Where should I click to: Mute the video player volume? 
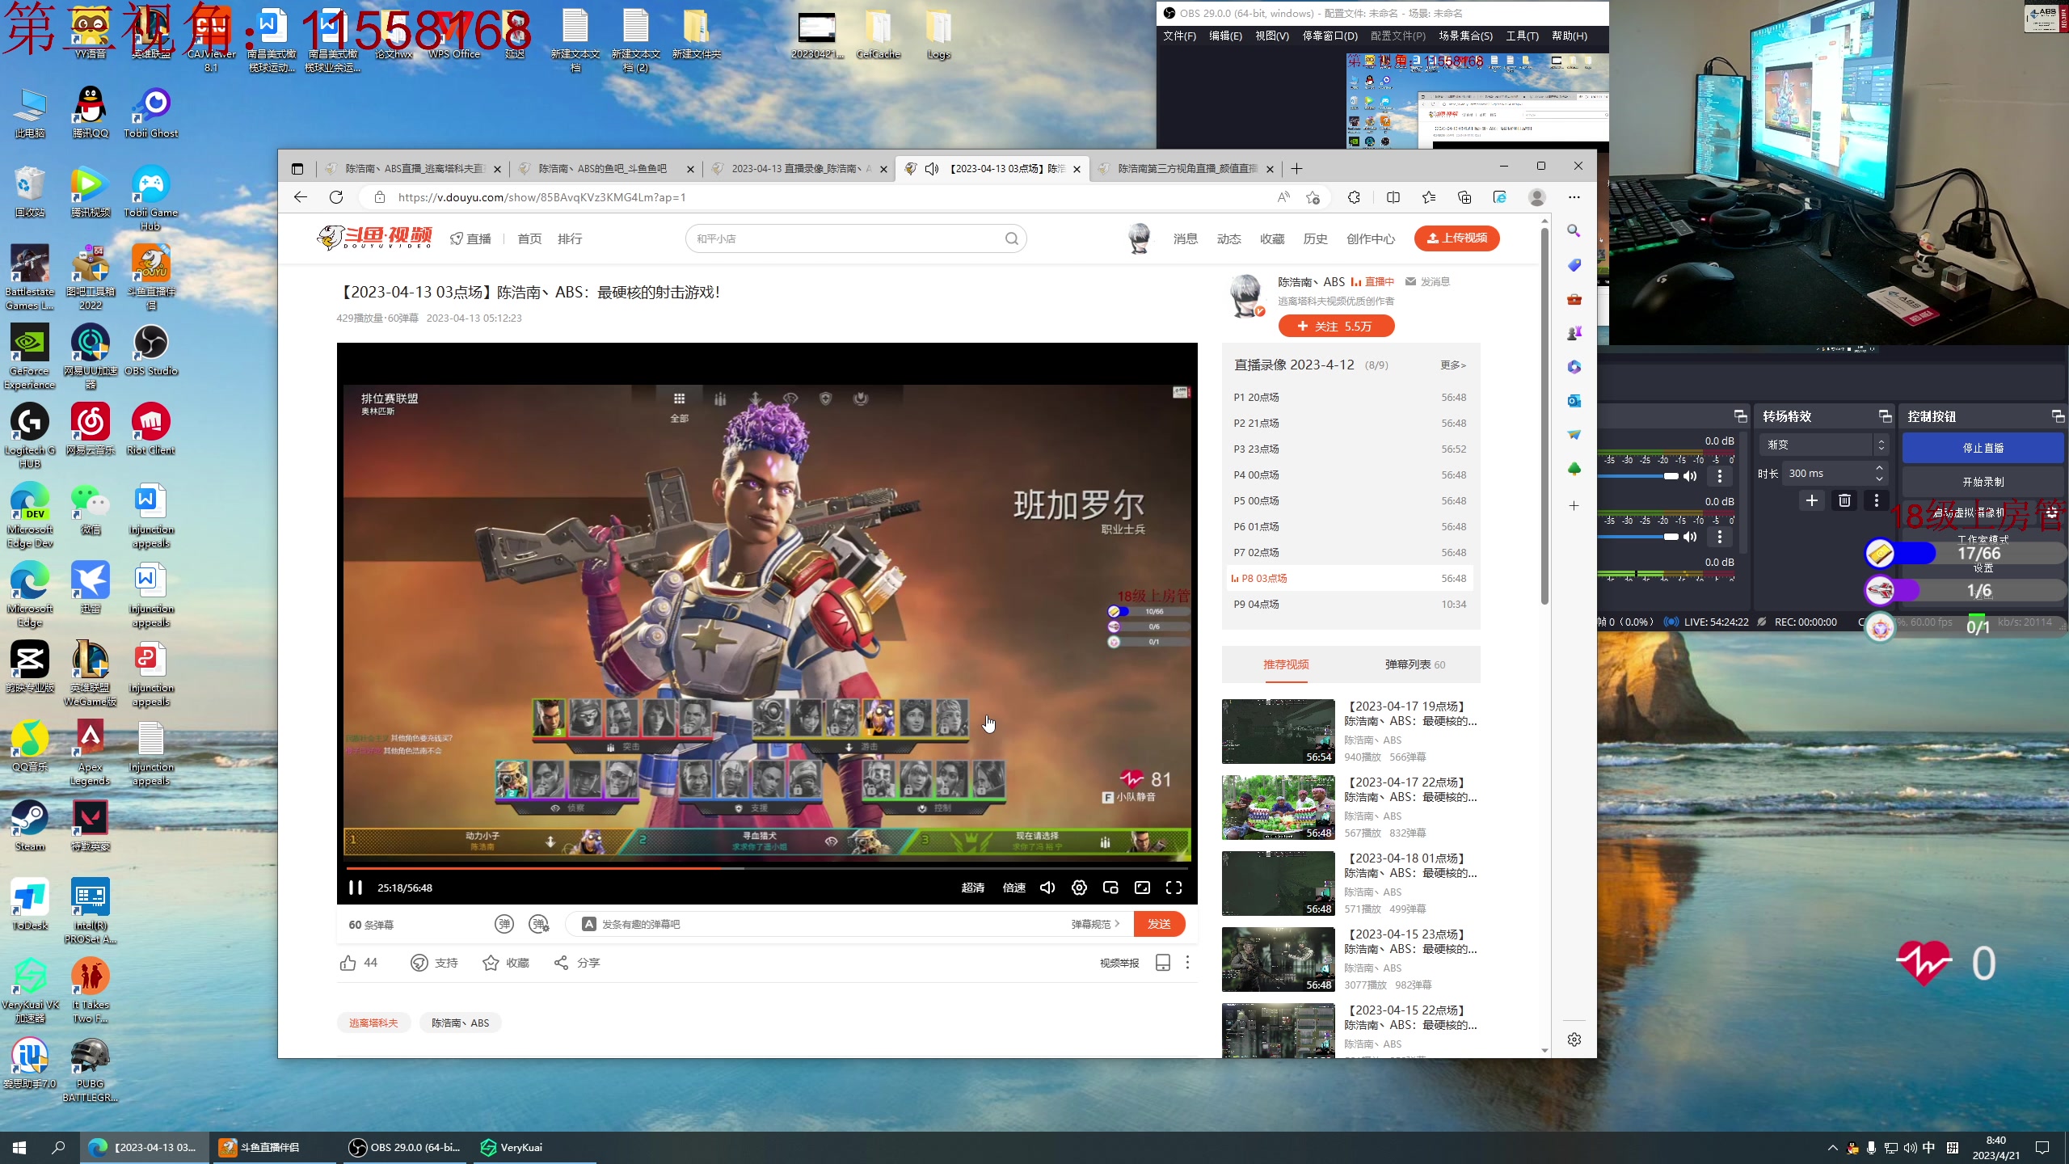click(x=1047, y=888)
